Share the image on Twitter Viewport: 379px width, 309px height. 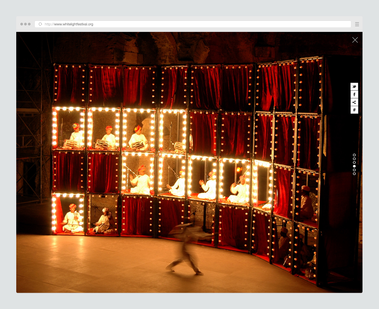354,86
